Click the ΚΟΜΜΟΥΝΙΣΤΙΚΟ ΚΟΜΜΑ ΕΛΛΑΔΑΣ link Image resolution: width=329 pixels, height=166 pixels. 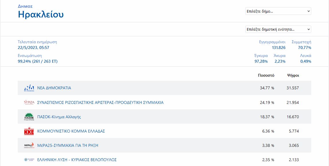click(71, 131)
